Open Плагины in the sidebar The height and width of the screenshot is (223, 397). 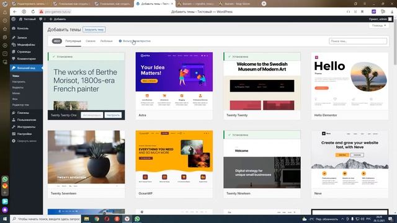click(23, 113)
